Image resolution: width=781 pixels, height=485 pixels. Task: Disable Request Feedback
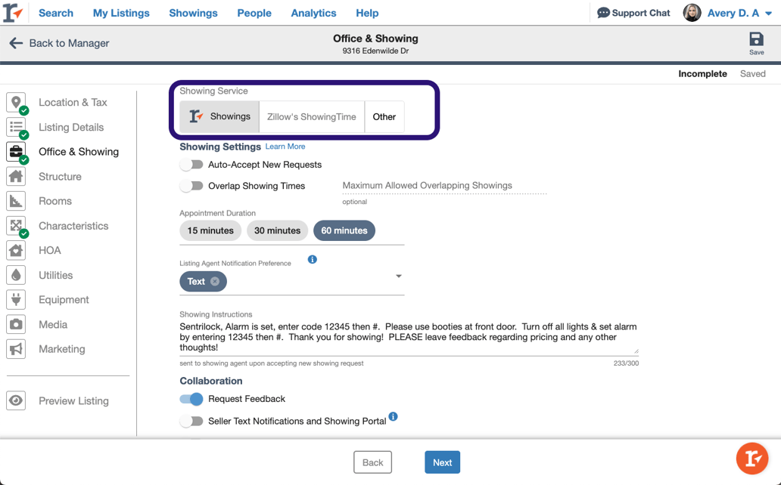tap(190, 399)
